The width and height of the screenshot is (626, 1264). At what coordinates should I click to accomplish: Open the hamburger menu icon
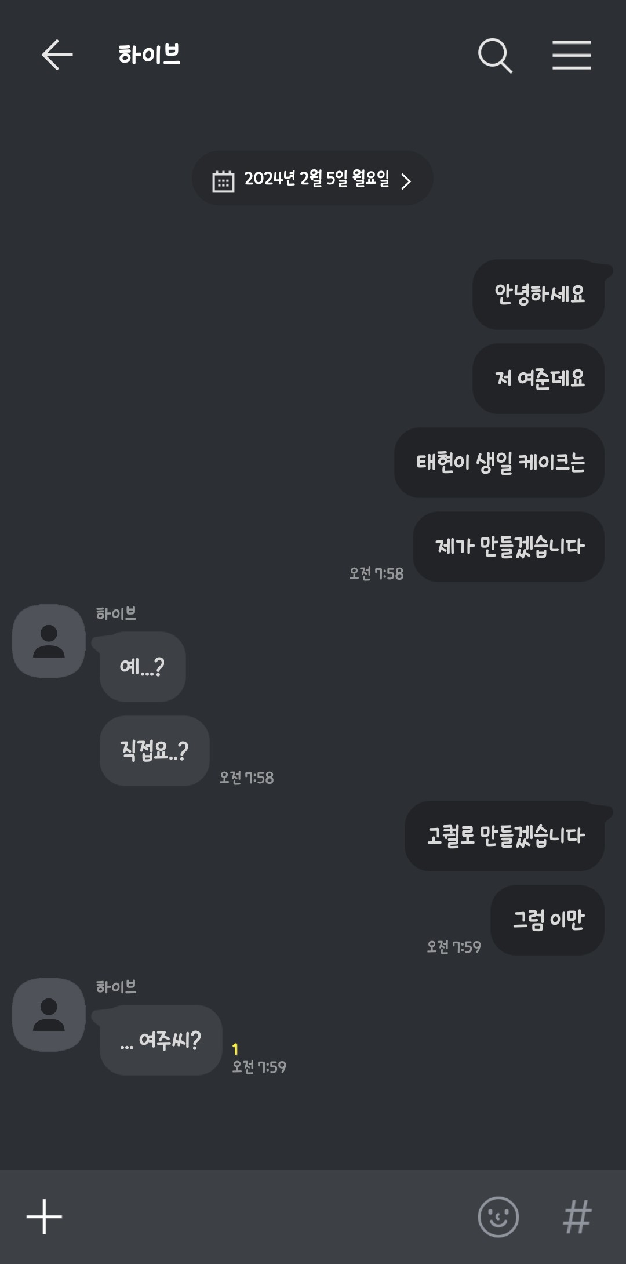[571, 56]
